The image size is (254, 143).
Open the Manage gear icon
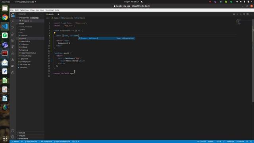(13, 137)
